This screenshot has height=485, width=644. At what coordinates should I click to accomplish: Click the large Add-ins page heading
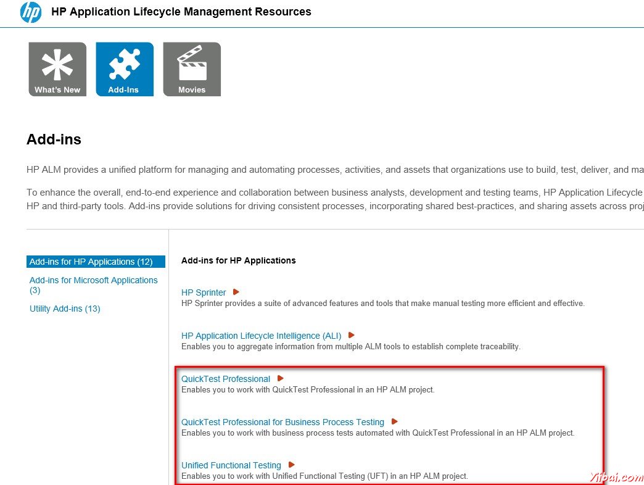coord(54,139)
